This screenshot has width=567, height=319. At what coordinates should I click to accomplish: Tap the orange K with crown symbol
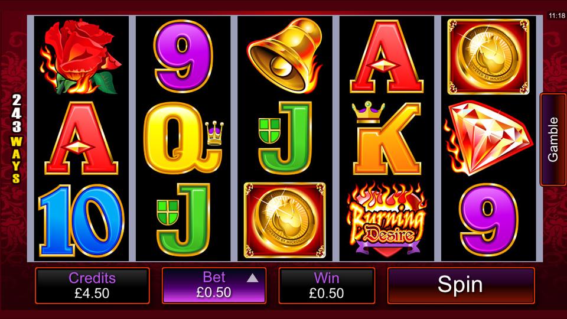386,138
